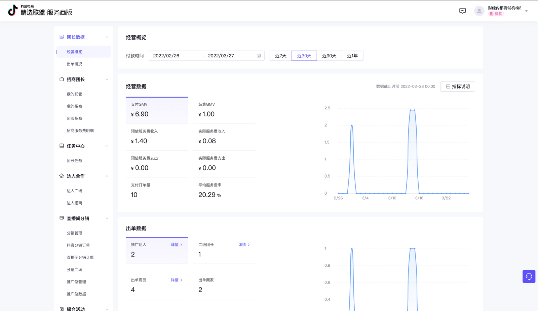Select the 近1年 time range
The width and height of the screenshot is (538, 311).
(352, 56)
